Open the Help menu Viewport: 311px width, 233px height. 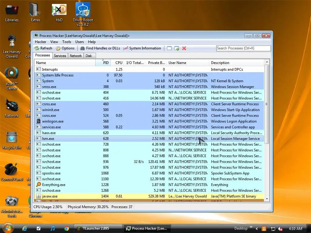coord(92,42)
